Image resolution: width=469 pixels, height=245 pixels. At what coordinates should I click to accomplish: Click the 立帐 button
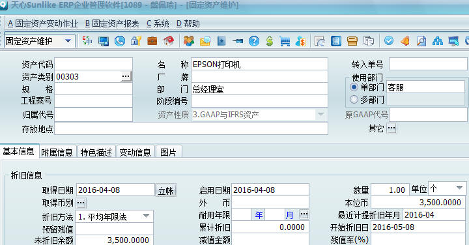tap(166, 190)
